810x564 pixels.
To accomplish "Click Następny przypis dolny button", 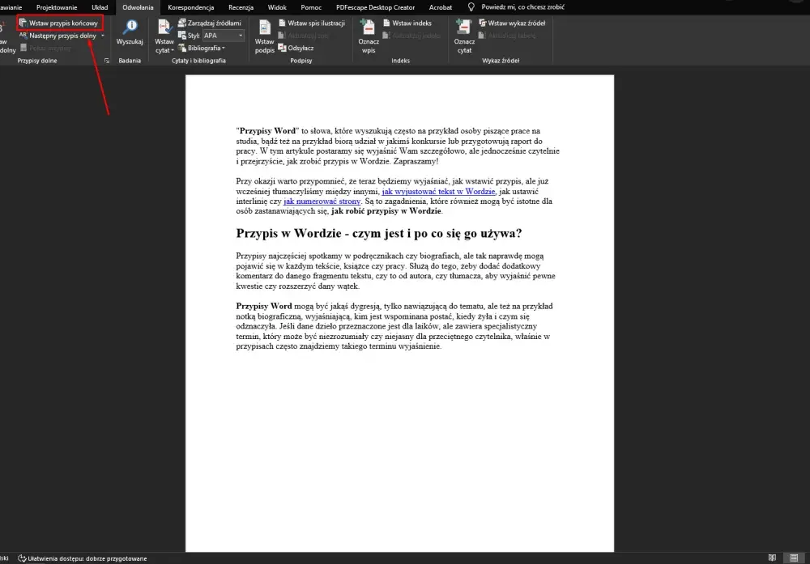I will click(x=58, y=36).
